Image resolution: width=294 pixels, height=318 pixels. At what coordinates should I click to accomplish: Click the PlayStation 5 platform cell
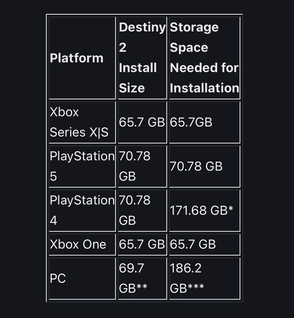point(82,166)
